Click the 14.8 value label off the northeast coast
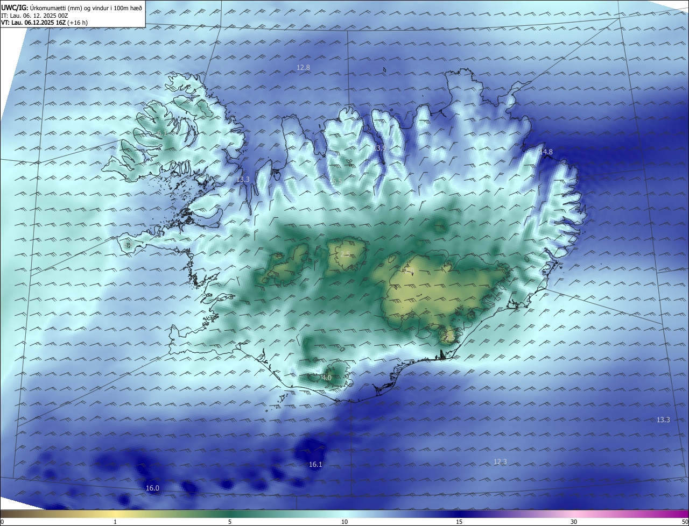The height and width of the screenshot is (526, 689). pos(546,152)
